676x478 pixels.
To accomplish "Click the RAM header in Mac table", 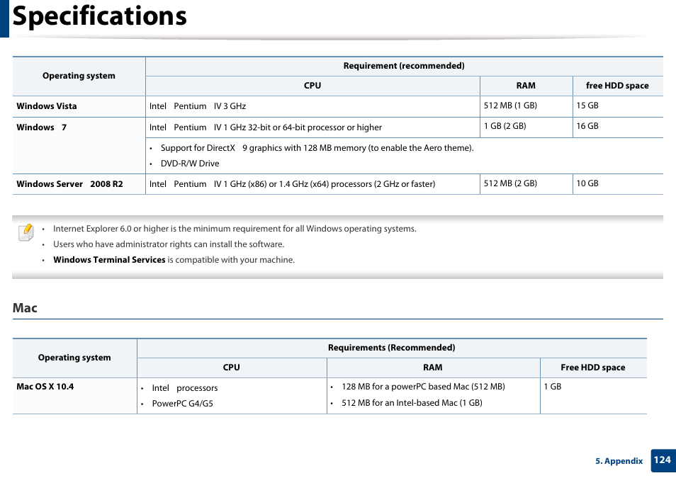I will 433,368.
